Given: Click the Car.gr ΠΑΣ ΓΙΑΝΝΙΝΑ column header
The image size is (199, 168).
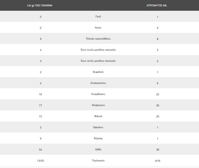Looking at the screenshot, I should click(x=40, y=5).
